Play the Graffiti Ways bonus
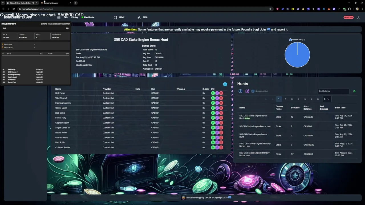365x205 pixels. click(213, 138)
